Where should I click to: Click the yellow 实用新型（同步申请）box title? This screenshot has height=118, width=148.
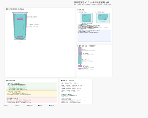pyautogui.click(x=14, y=92)
